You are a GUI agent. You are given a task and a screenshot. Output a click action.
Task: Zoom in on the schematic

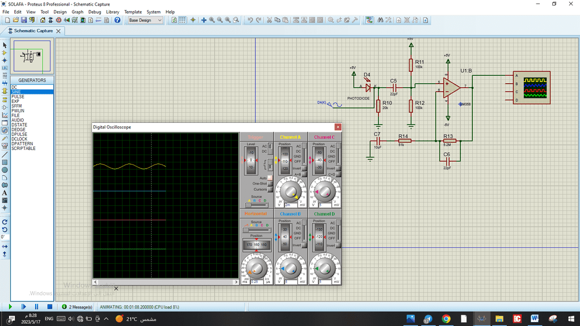(212, 20)
